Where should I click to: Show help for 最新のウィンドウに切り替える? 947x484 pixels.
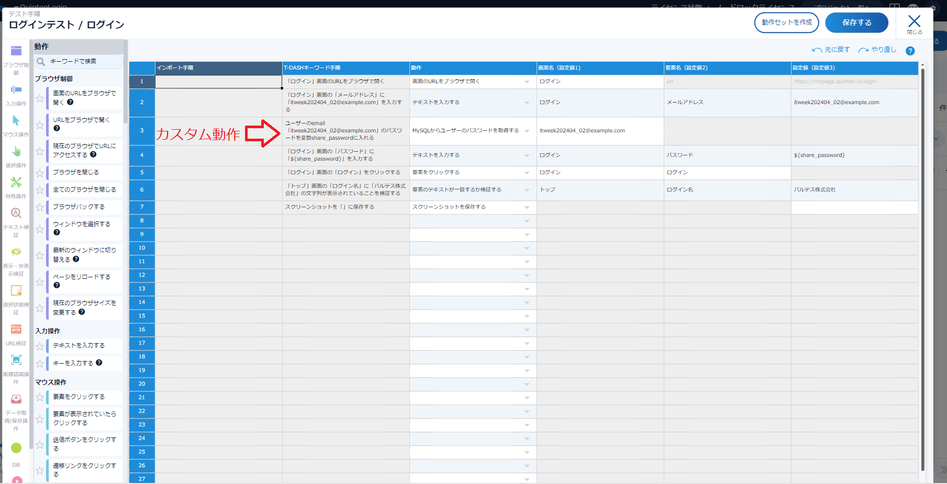coord(76,259)
